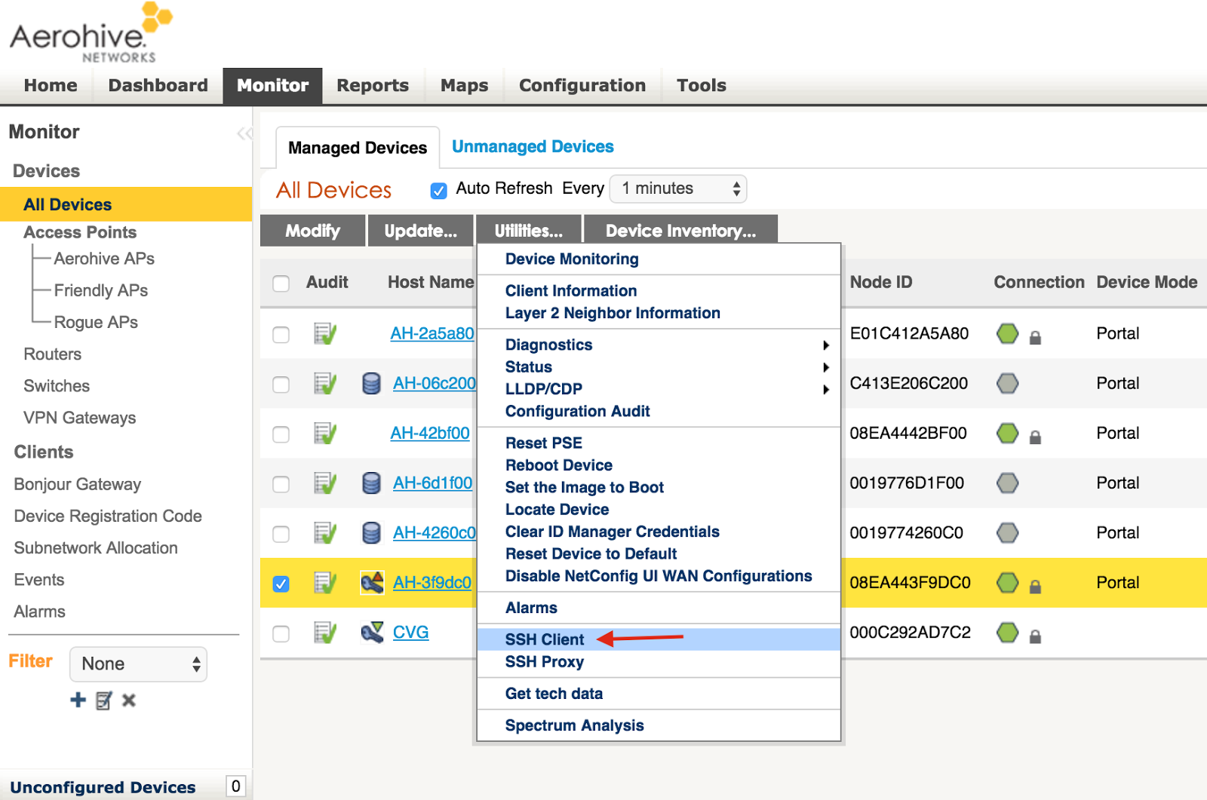Toggle the select-all devices checkbox
Screen dimensions: 1207x800
pyautogui.click(x=281, y=284)
